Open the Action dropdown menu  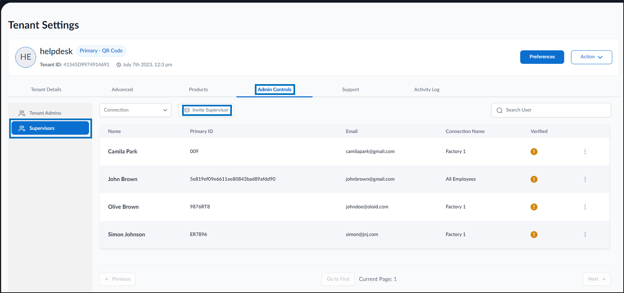[x=591, y=57]
